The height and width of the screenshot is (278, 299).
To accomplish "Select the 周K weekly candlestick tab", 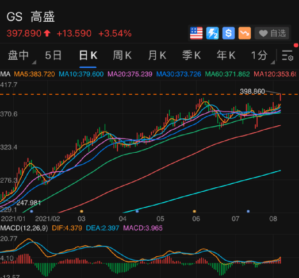I will click(122, 56).
